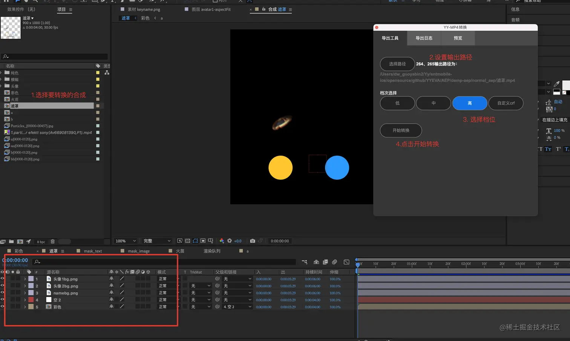Hide layer 空 2 with its eye icon
The height and width of the screenshot is (341, 570).
tap(2, 300)
